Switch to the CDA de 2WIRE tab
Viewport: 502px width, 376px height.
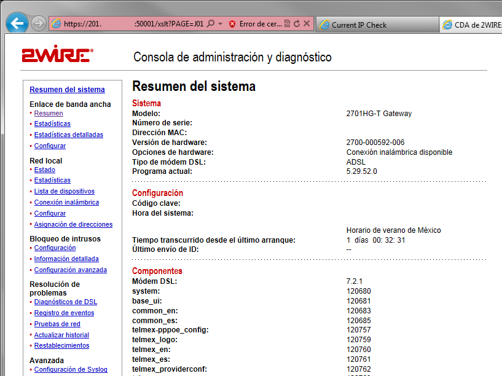pyautogui.click(x=473, y=24)
